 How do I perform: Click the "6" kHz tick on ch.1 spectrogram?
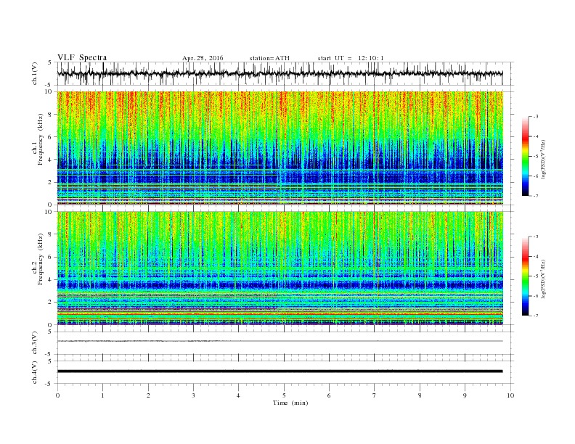click(50, 137)
